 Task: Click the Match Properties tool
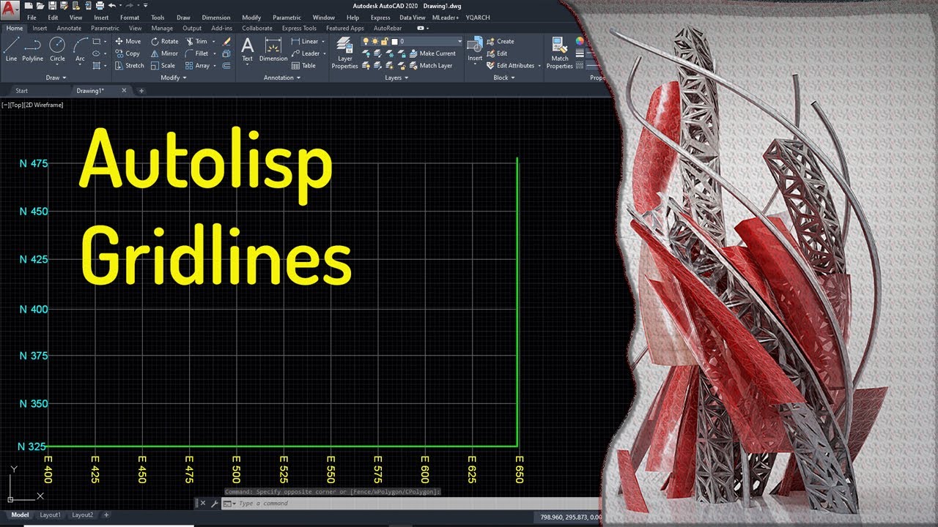(x=560, y=53)
